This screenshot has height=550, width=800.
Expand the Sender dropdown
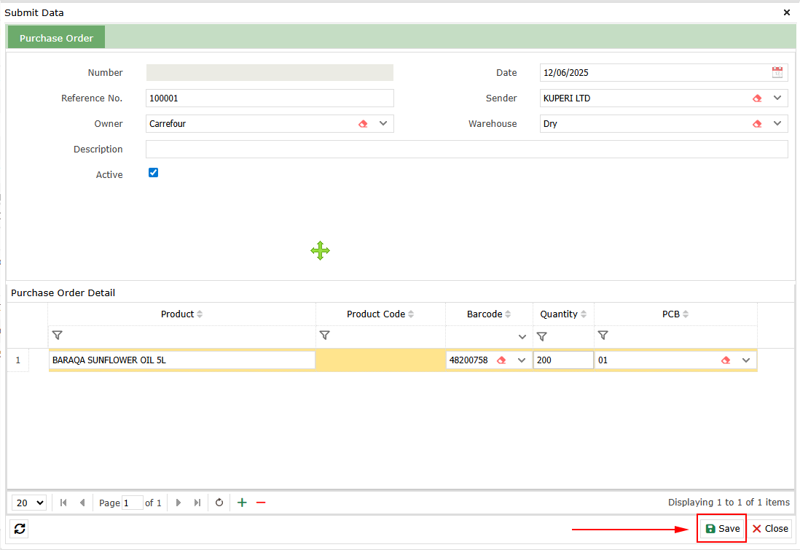(x=777, y=98)
